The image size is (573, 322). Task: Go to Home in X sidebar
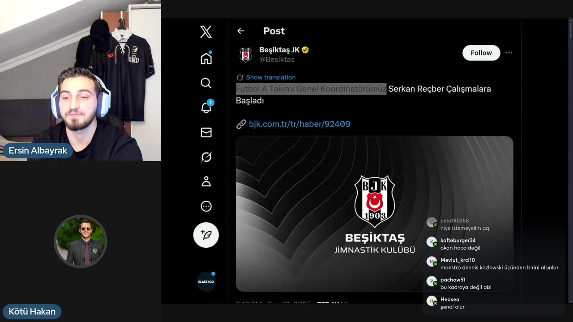(206, 58)
